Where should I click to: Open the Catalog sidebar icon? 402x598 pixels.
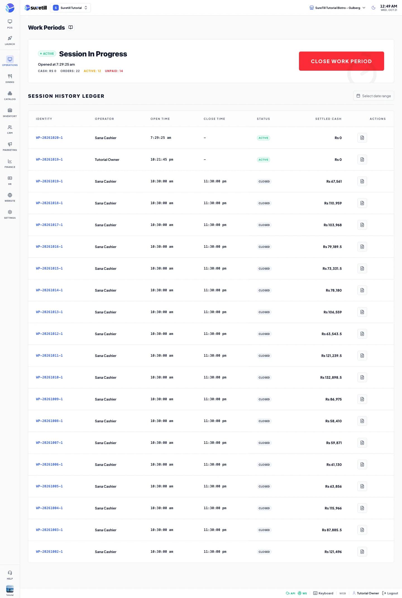[10, 96]
